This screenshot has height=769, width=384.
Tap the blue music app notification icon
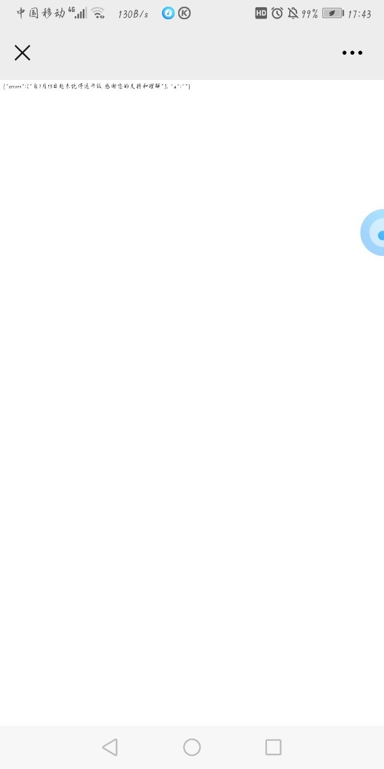pos(168,13)
